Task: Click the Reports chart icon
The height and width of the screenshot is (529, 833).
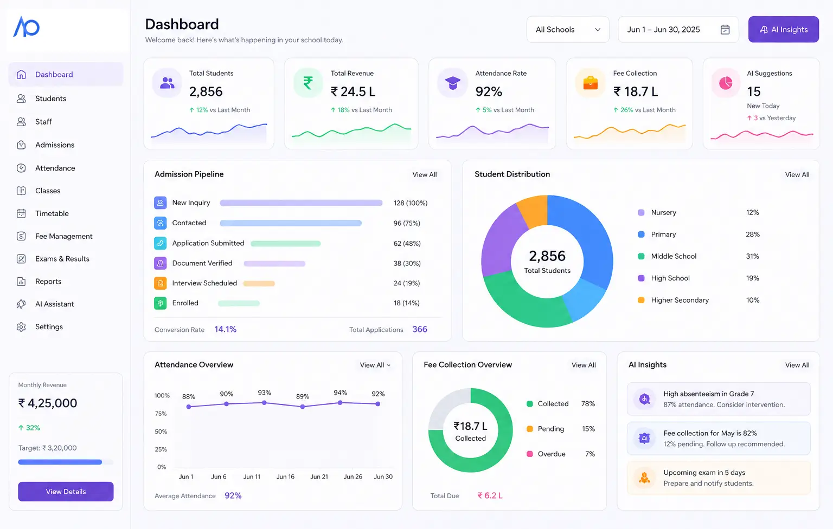Action: click(21, 282)
